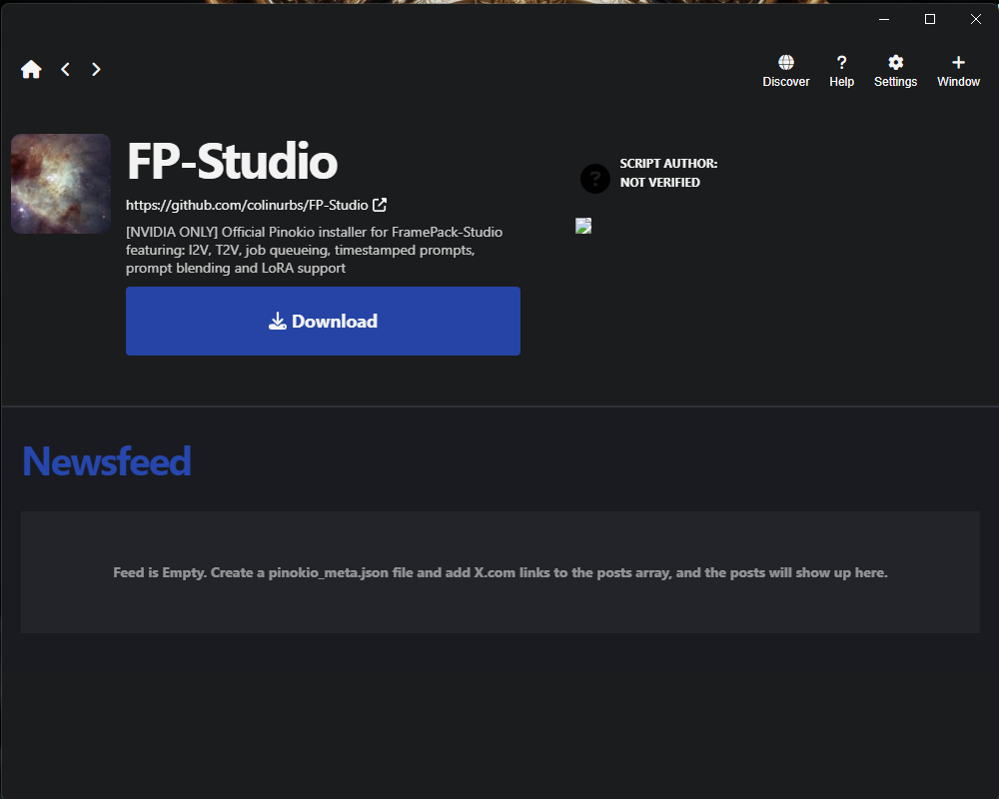
Task: Go to the Pinokio home screen
Action: click(31, 70)
